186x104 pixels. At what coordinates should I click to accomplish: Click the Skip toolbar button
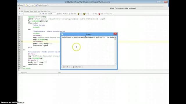click(95, 14)
